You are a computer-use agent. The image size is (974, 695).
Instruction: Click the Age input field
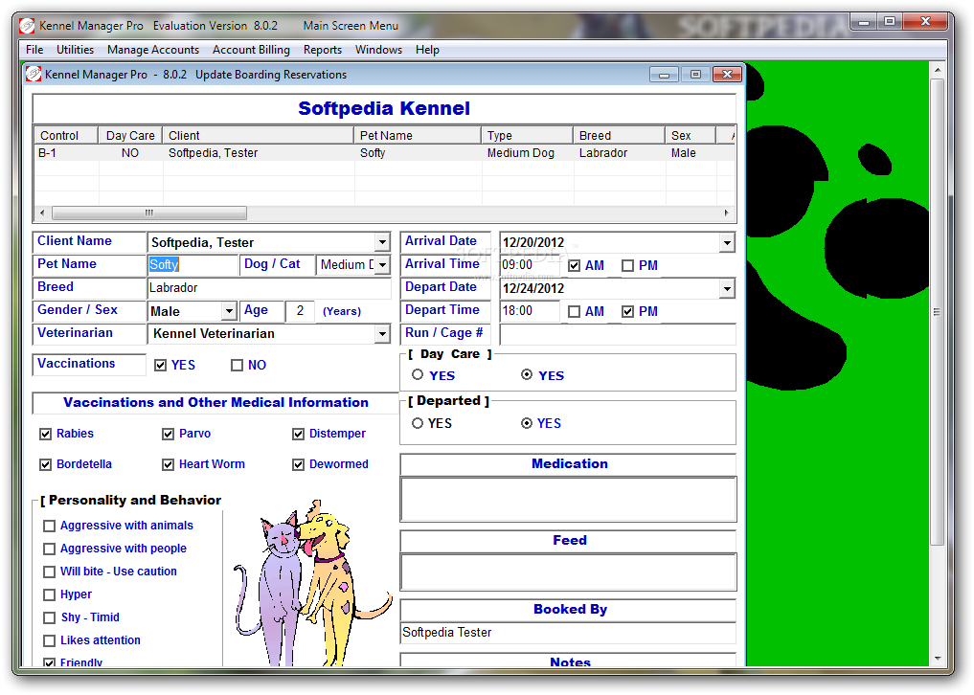300,311
